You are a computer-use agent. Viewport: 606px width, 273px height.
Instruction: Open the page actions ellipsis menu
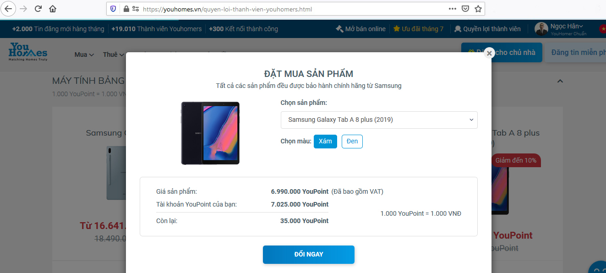coord(452,8)
